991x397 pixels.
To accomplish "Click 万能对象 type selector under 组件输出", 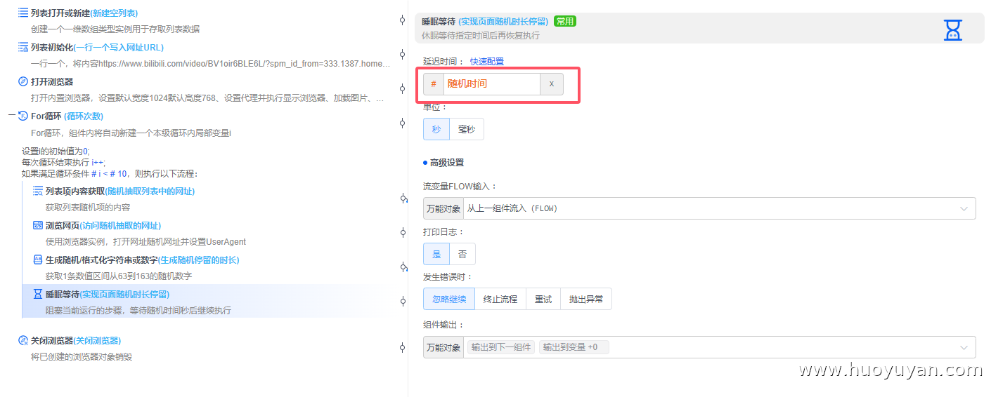I will point(443,347).
